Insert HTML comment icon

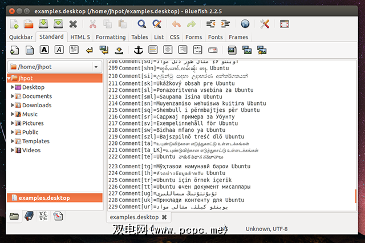pyautogui.click(x=198, y=50)
